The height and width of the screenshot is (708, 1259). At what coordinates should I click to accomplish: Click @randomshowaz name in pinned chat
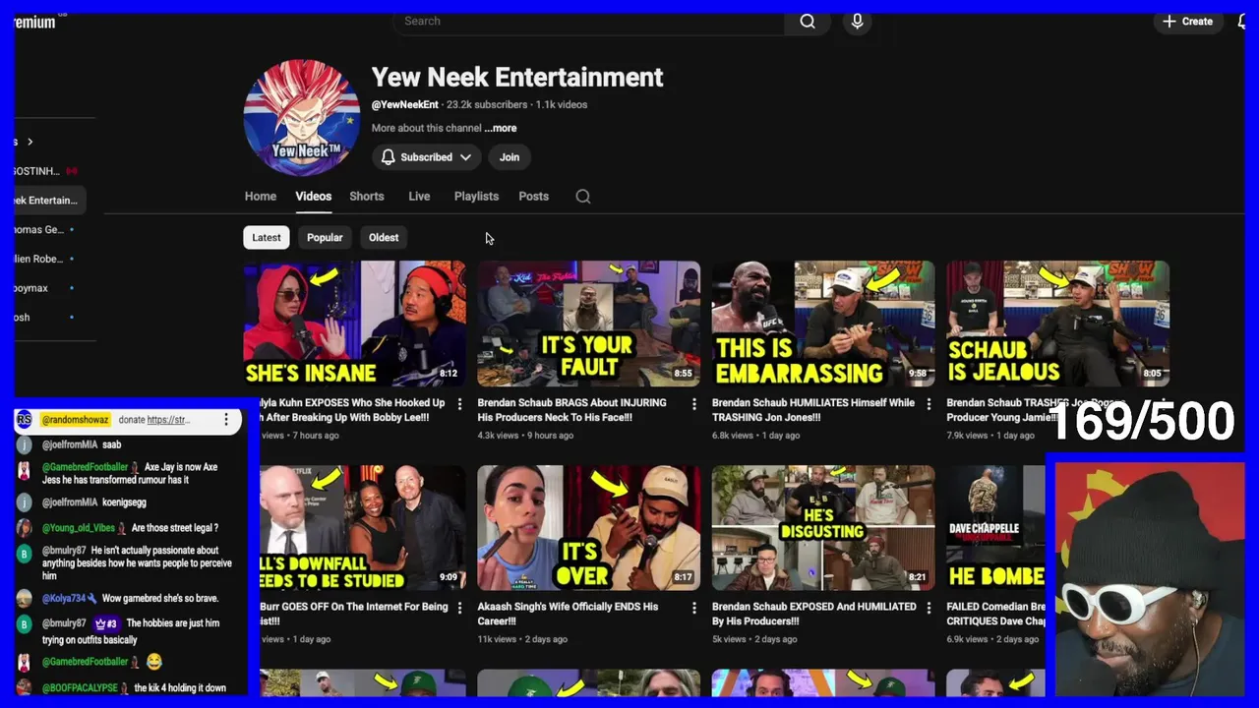(75, 420)
